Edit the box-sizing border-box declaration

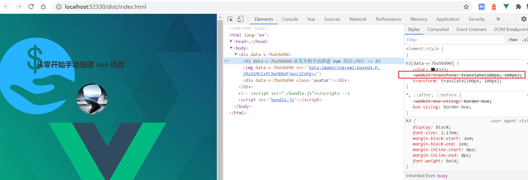(x=442, y=107)
